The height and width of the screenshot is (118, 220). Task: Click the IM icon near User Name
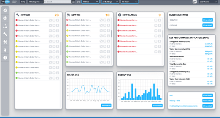195,2
